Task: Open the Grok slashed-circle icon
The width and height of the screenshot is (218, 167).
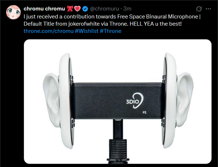Action: pos(199,9)
